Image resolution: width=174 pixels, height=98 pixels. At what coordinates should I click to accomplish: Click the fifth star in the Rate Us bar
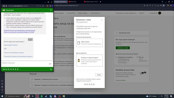(18, 69)
